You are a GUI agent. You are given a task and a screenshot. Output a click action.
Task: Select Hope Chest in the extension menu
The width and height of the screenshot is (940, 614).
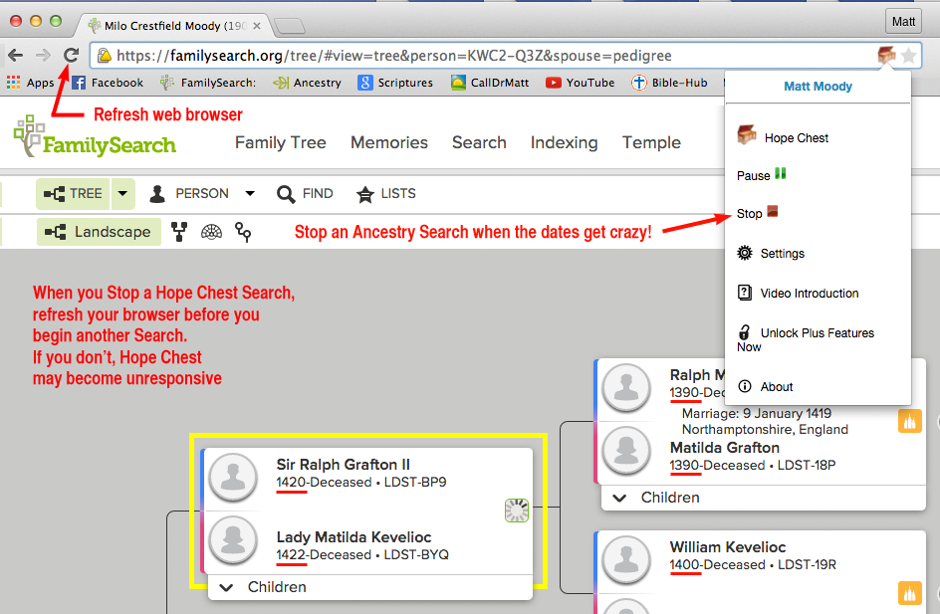[783, 136]
